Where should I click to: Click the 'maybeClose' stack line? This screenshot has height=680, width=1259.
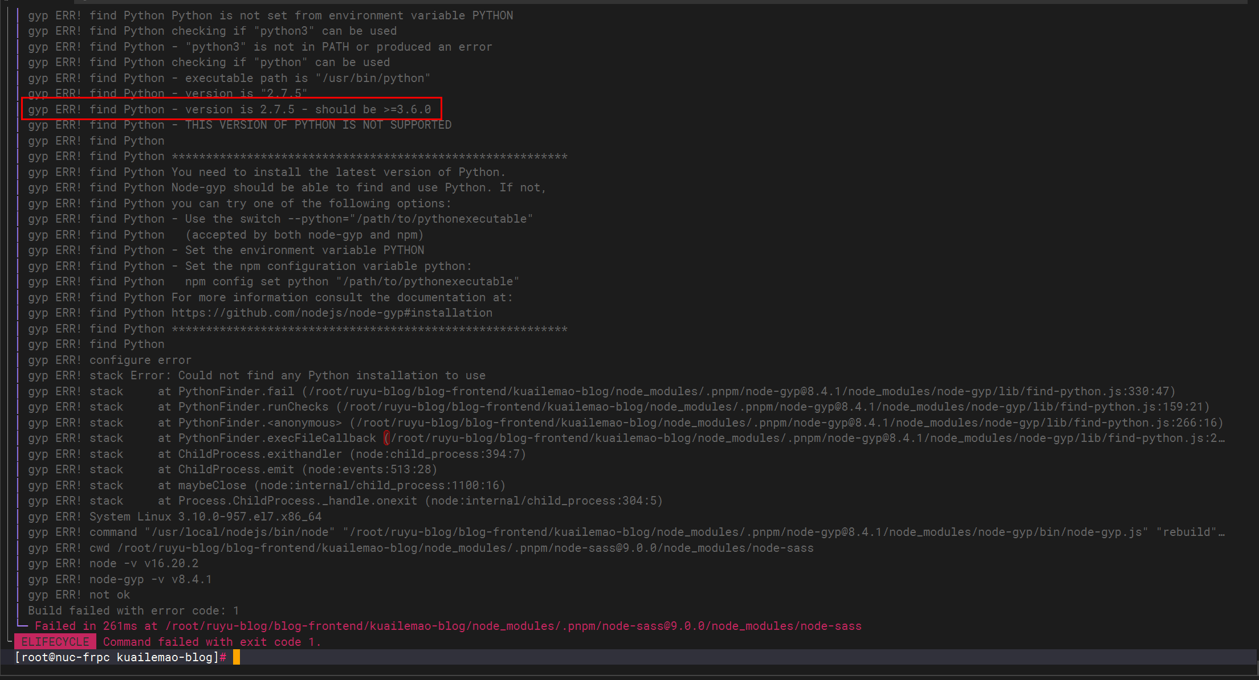[267, 485]
